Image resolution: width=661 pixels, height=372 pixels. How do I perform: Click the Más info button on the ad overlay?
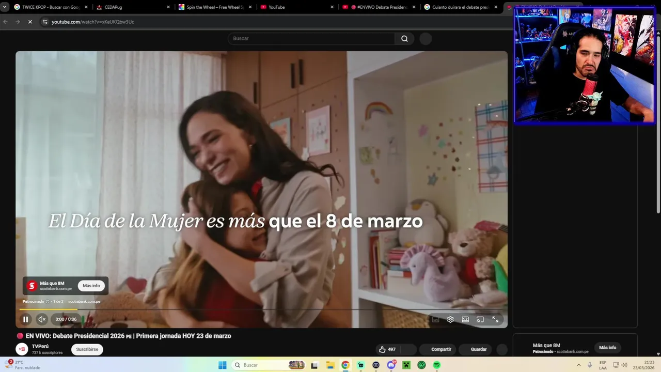(91, 286)
